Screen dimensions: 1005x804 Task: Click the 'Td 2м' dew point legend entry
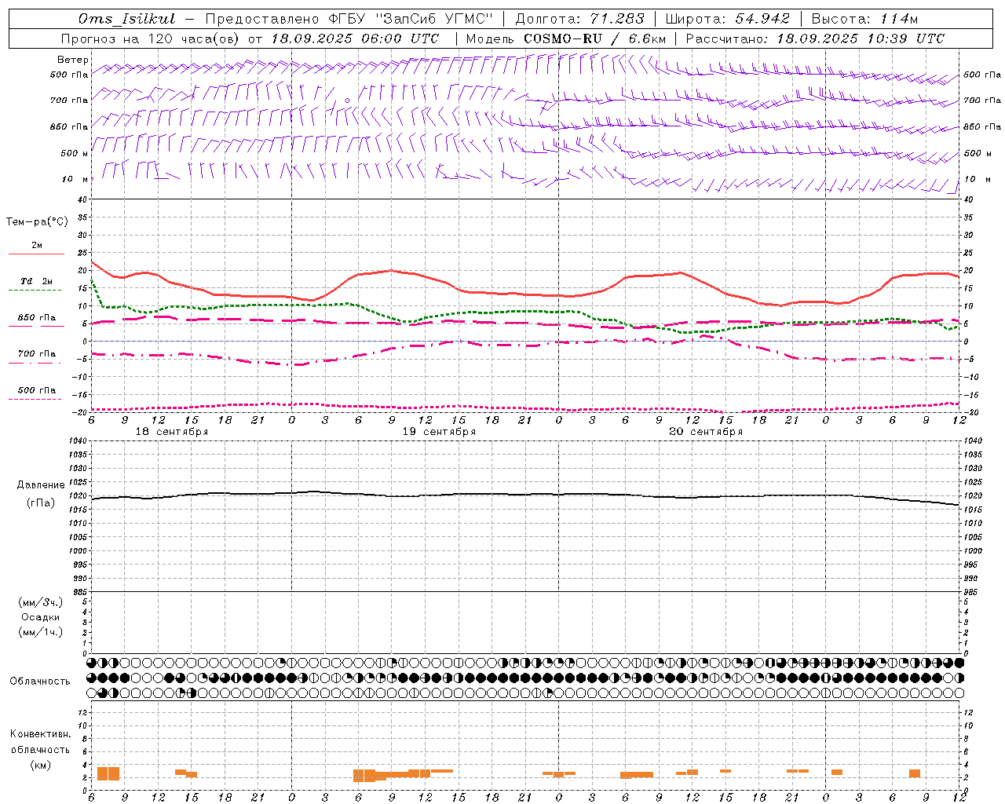[x=37, y=281]
